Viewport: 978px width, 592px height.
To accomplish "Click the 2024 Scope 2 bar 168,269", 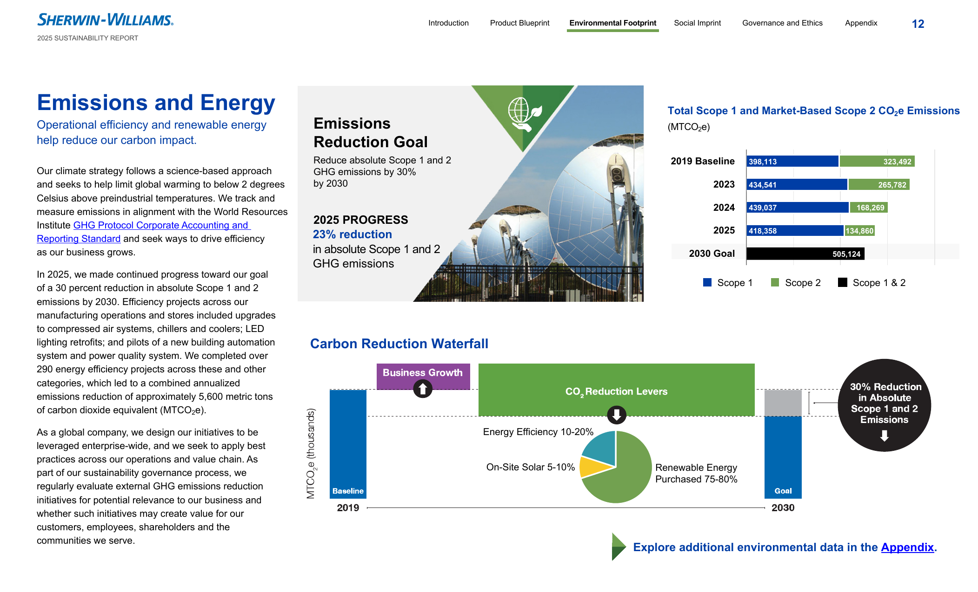I will click(x=869, y=208).
